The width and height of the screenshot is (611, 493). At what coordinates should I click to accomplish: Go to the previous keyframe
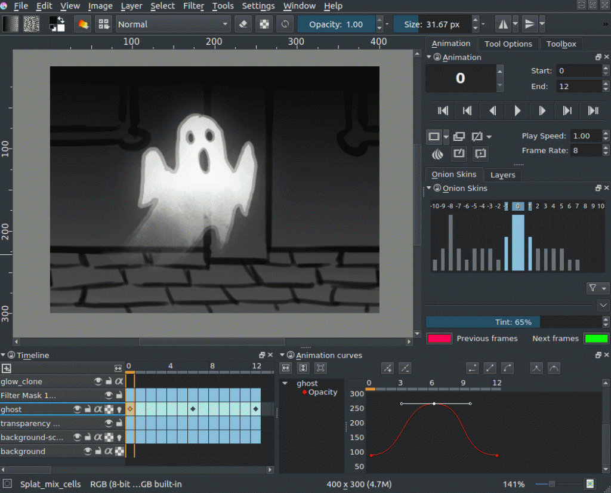[467, 110]
